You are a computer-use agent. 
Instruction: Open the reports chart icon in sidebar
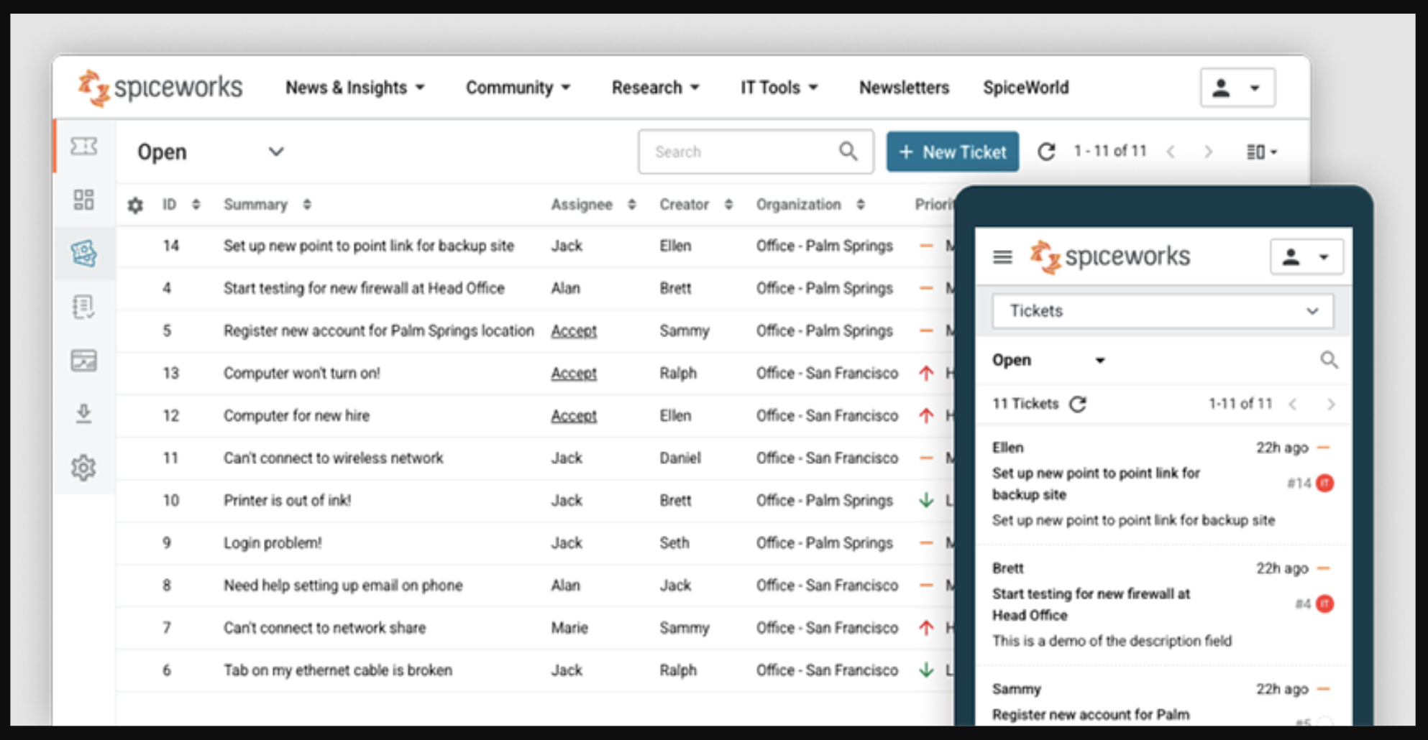click(x=83, y=360)
